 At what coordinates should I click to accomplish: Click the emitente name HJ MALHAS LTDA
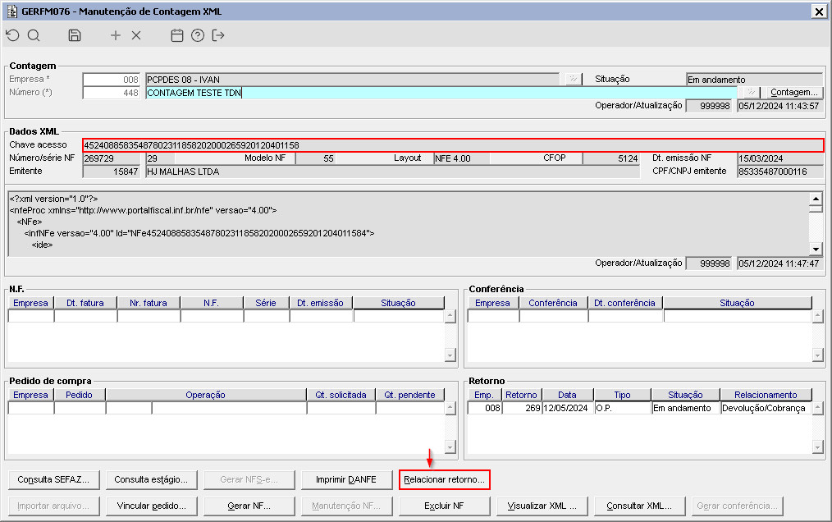point(393,172)
